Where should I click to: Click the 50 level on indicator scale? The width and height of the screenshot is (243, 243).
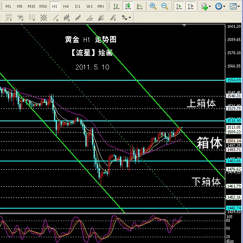[228, 229]
